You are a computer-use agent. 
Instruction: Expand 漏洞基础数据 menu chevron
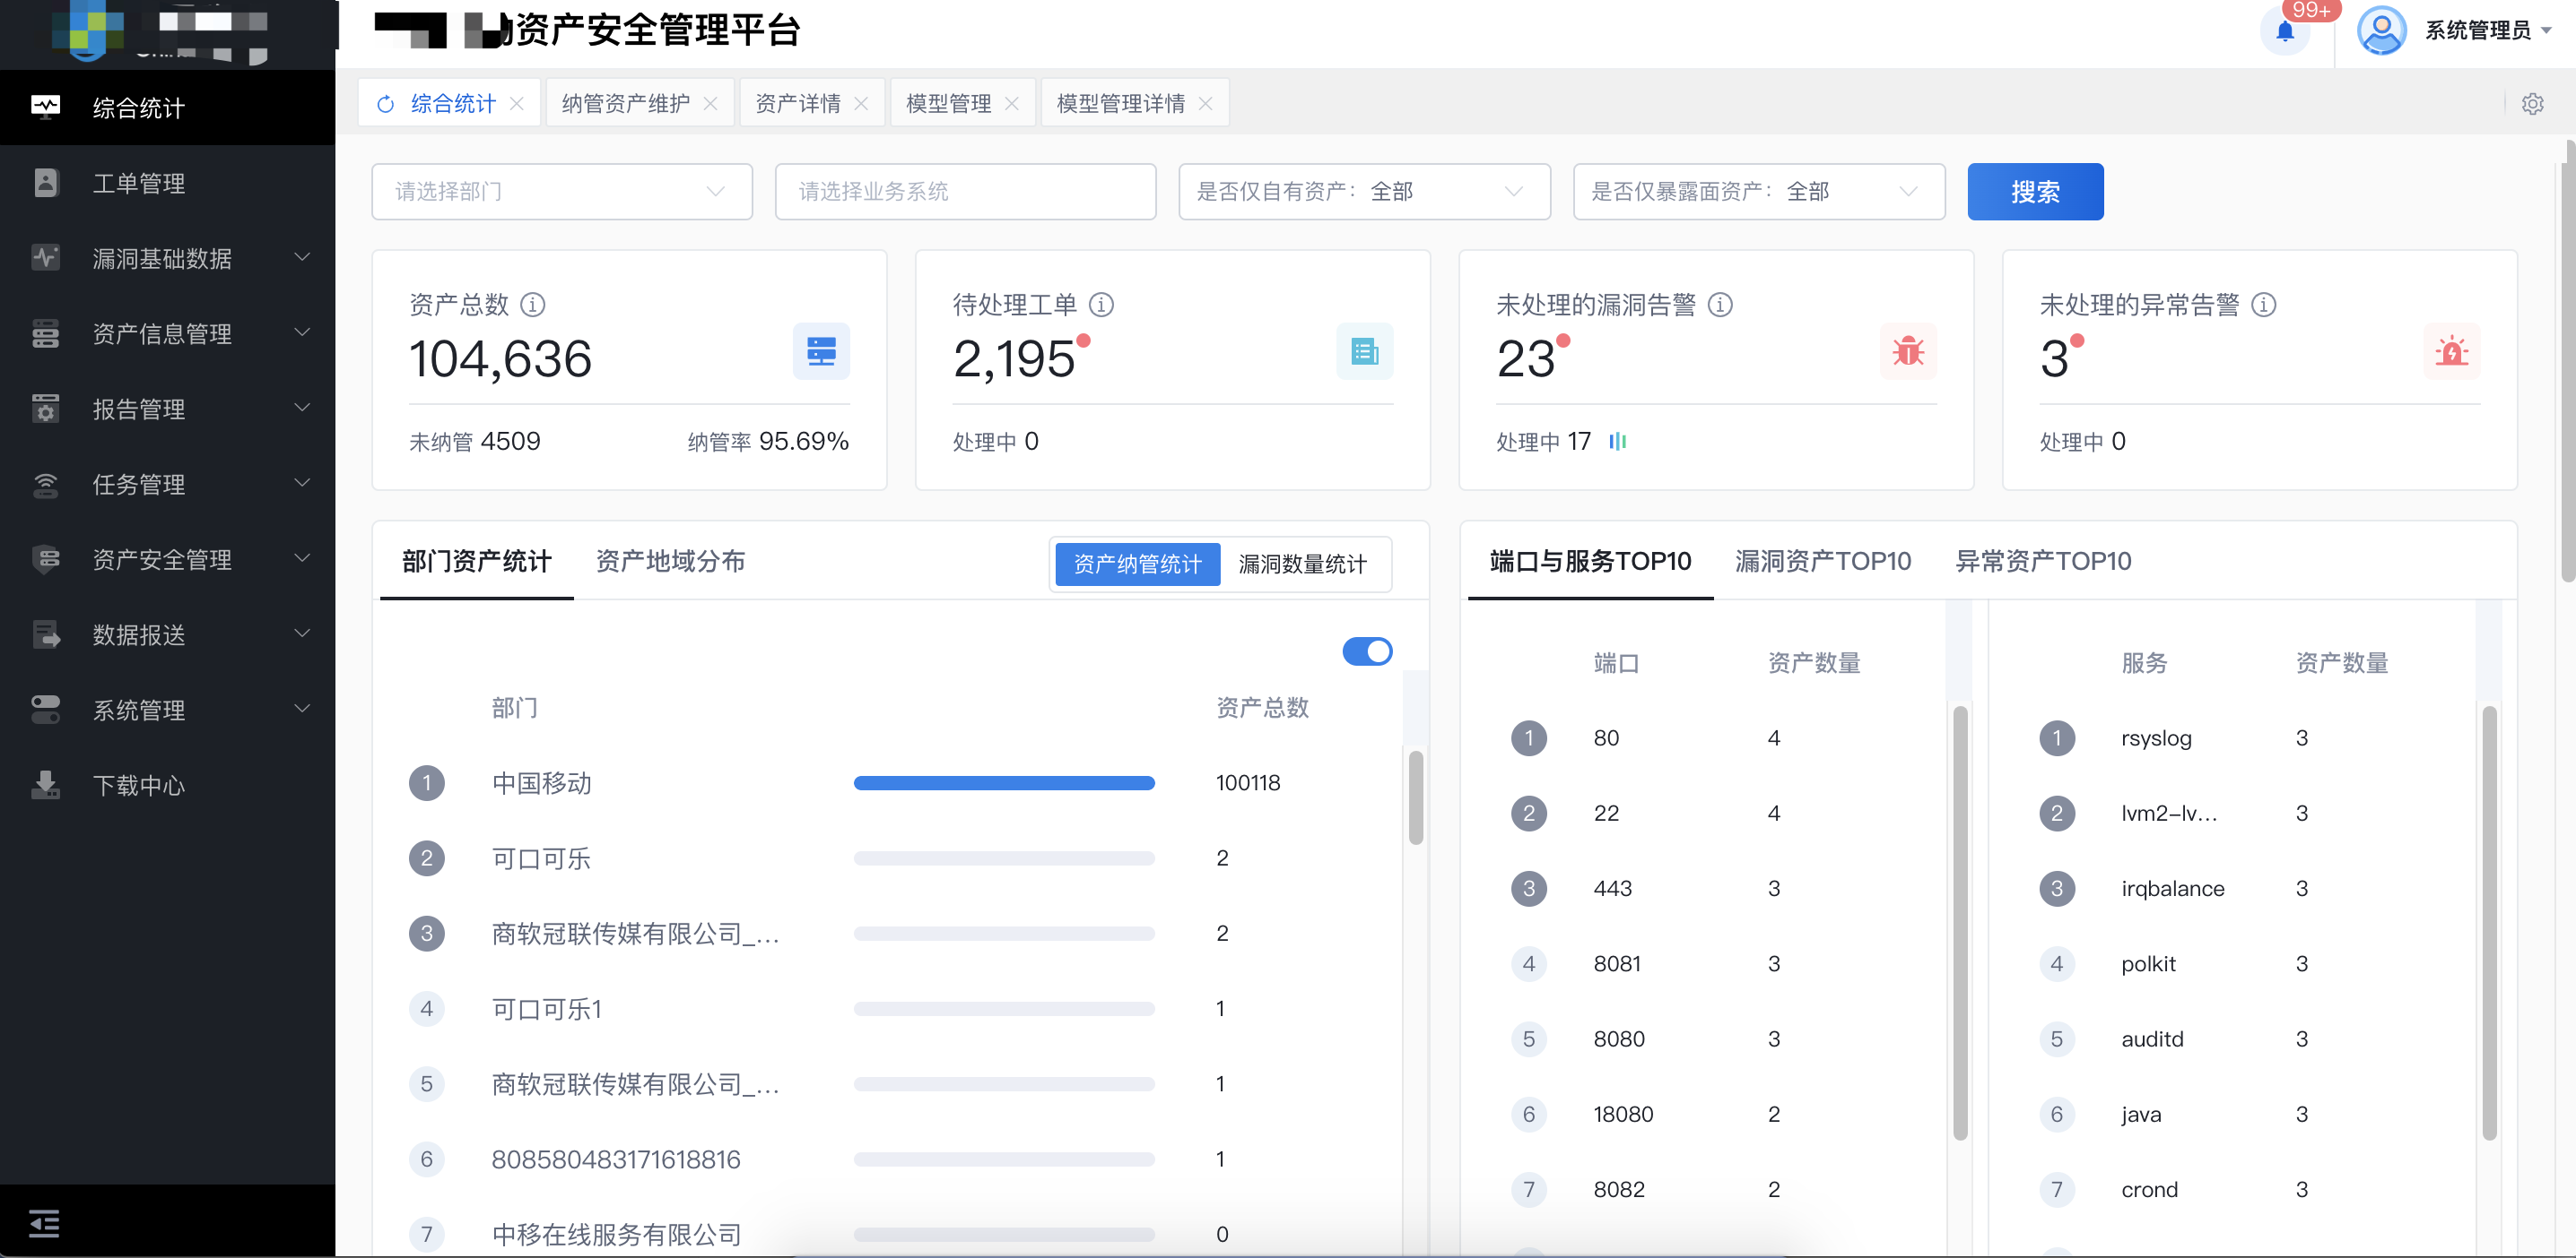click(x=301, y=258)
